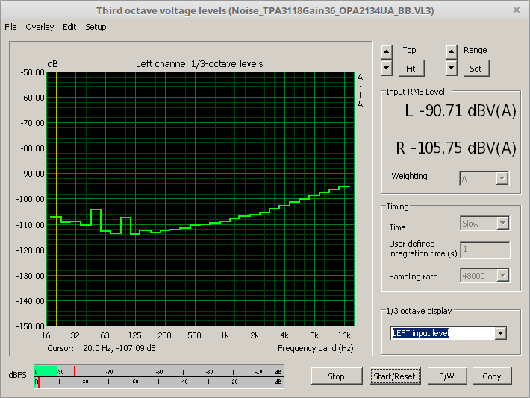The image size is (530, 398).
Task: Click the Start/Reset button
Action: 394,376
